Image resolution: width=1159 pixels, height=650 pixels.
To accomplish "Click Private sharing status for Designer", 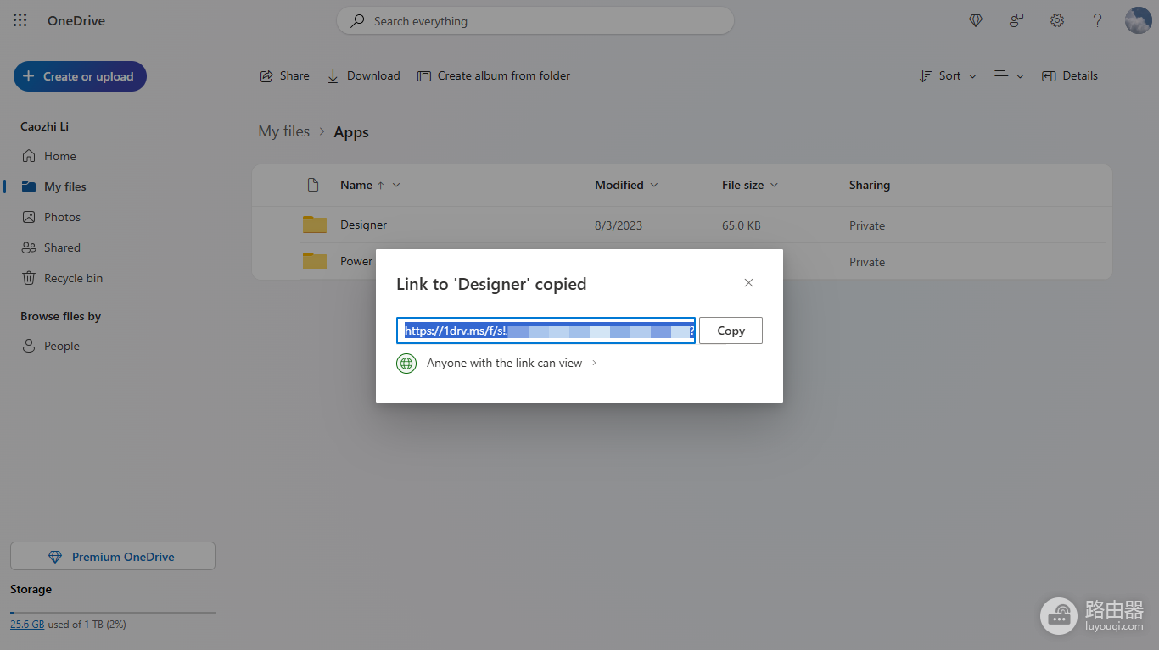I will [867, 225].
